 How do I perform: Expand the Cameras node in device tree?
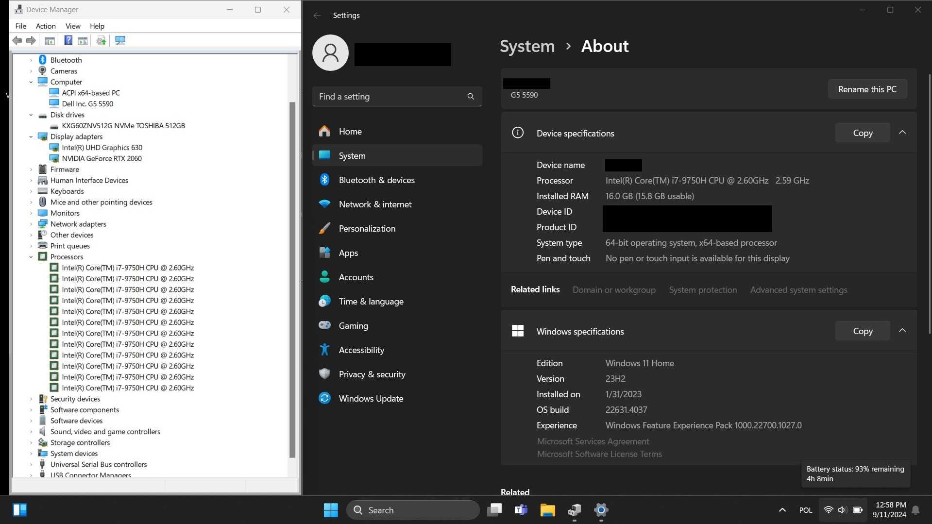31,71
